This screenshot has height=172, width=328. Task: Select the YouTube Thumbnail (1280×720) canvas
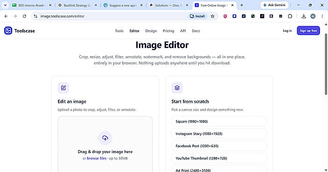[x=219, y=158]
